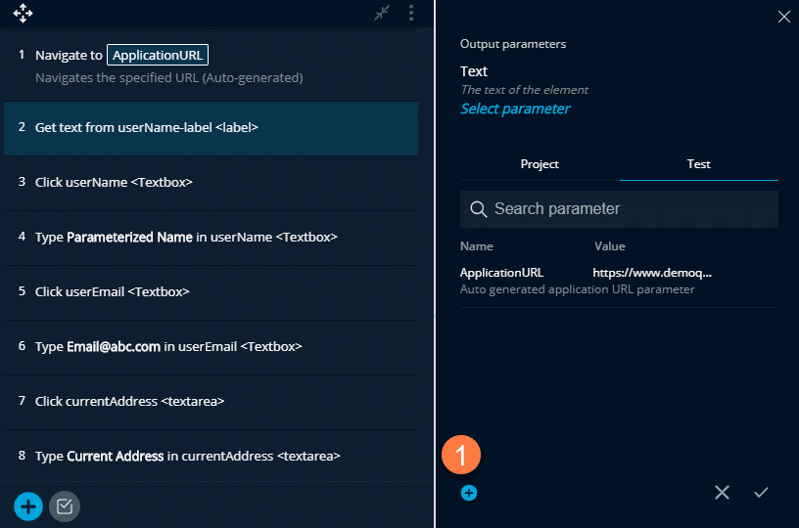The width and height of the screenshot is (799, 528).
Task: Click the blue add step plus button
Action: (28, 506)
